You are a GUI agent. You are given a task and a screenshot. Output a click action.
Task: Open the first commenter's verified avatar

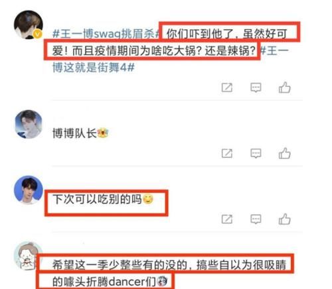point(29,25)
